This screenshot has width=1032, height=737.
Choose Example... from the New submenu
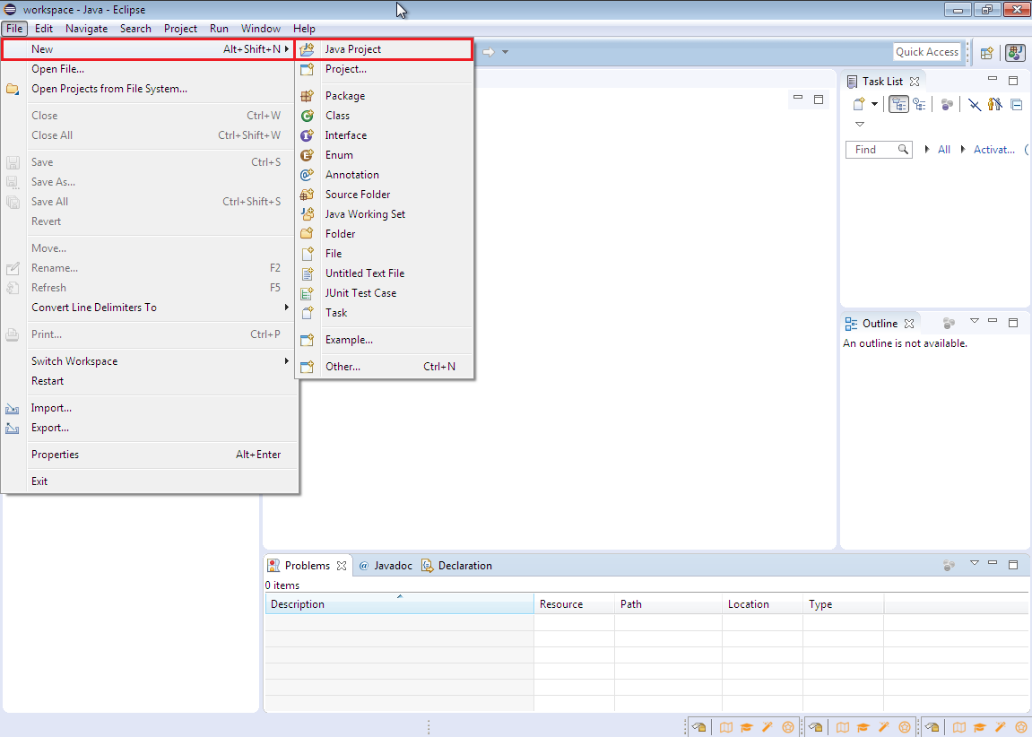(x=385, y=340)
